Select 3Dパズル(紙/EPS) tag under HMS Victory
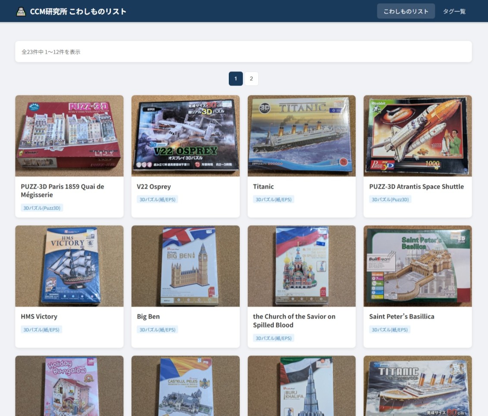 click(41, 330)
